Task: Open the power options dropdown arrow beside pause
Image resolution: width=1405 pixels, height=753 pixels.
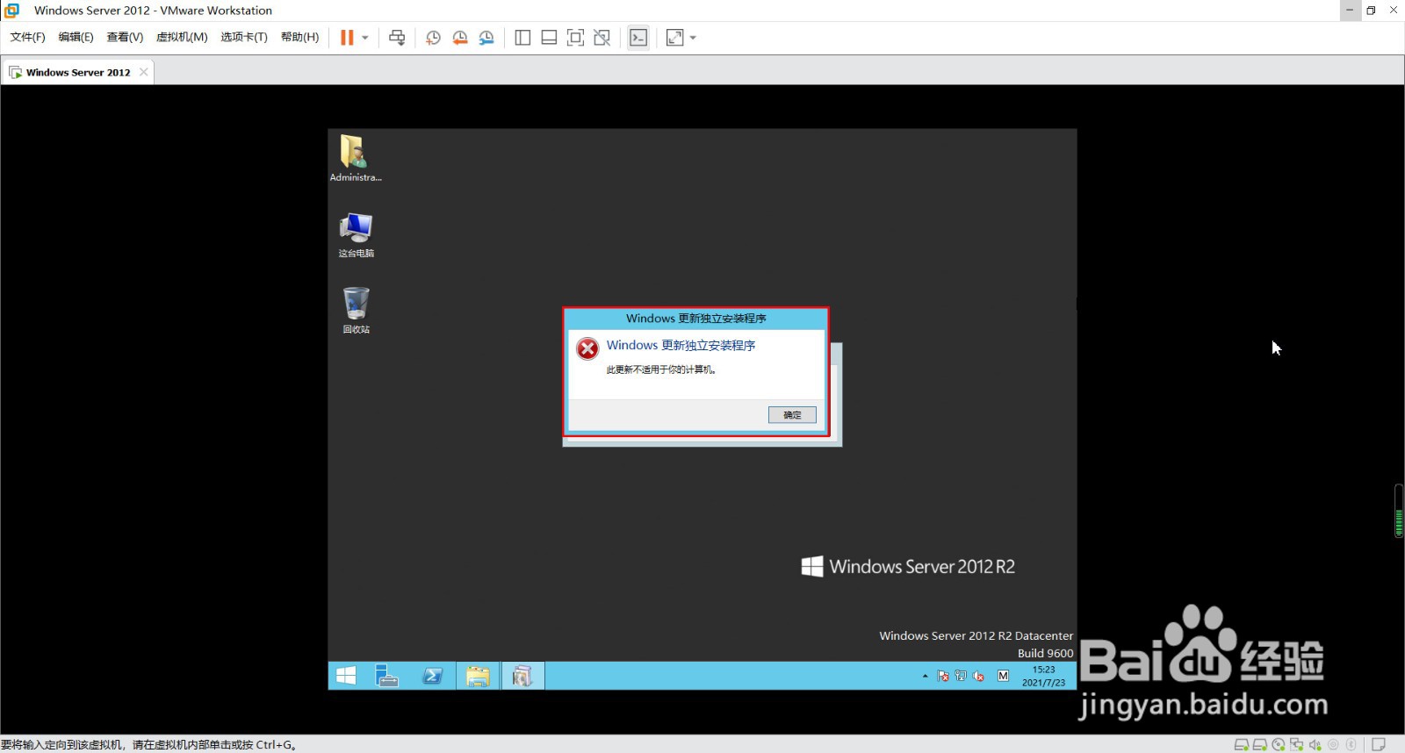Action: pos(365,38)
